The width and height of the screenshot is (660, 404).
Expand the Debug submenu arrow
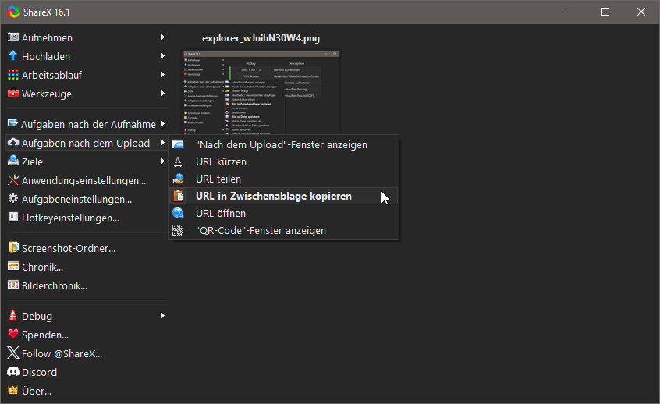point(162,315)
